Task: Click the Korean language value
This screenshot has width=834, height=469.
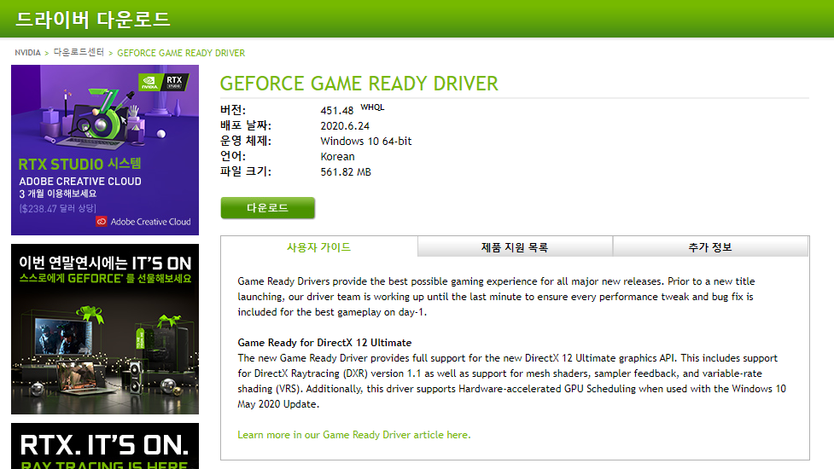Action: click(x=337, y=157)
